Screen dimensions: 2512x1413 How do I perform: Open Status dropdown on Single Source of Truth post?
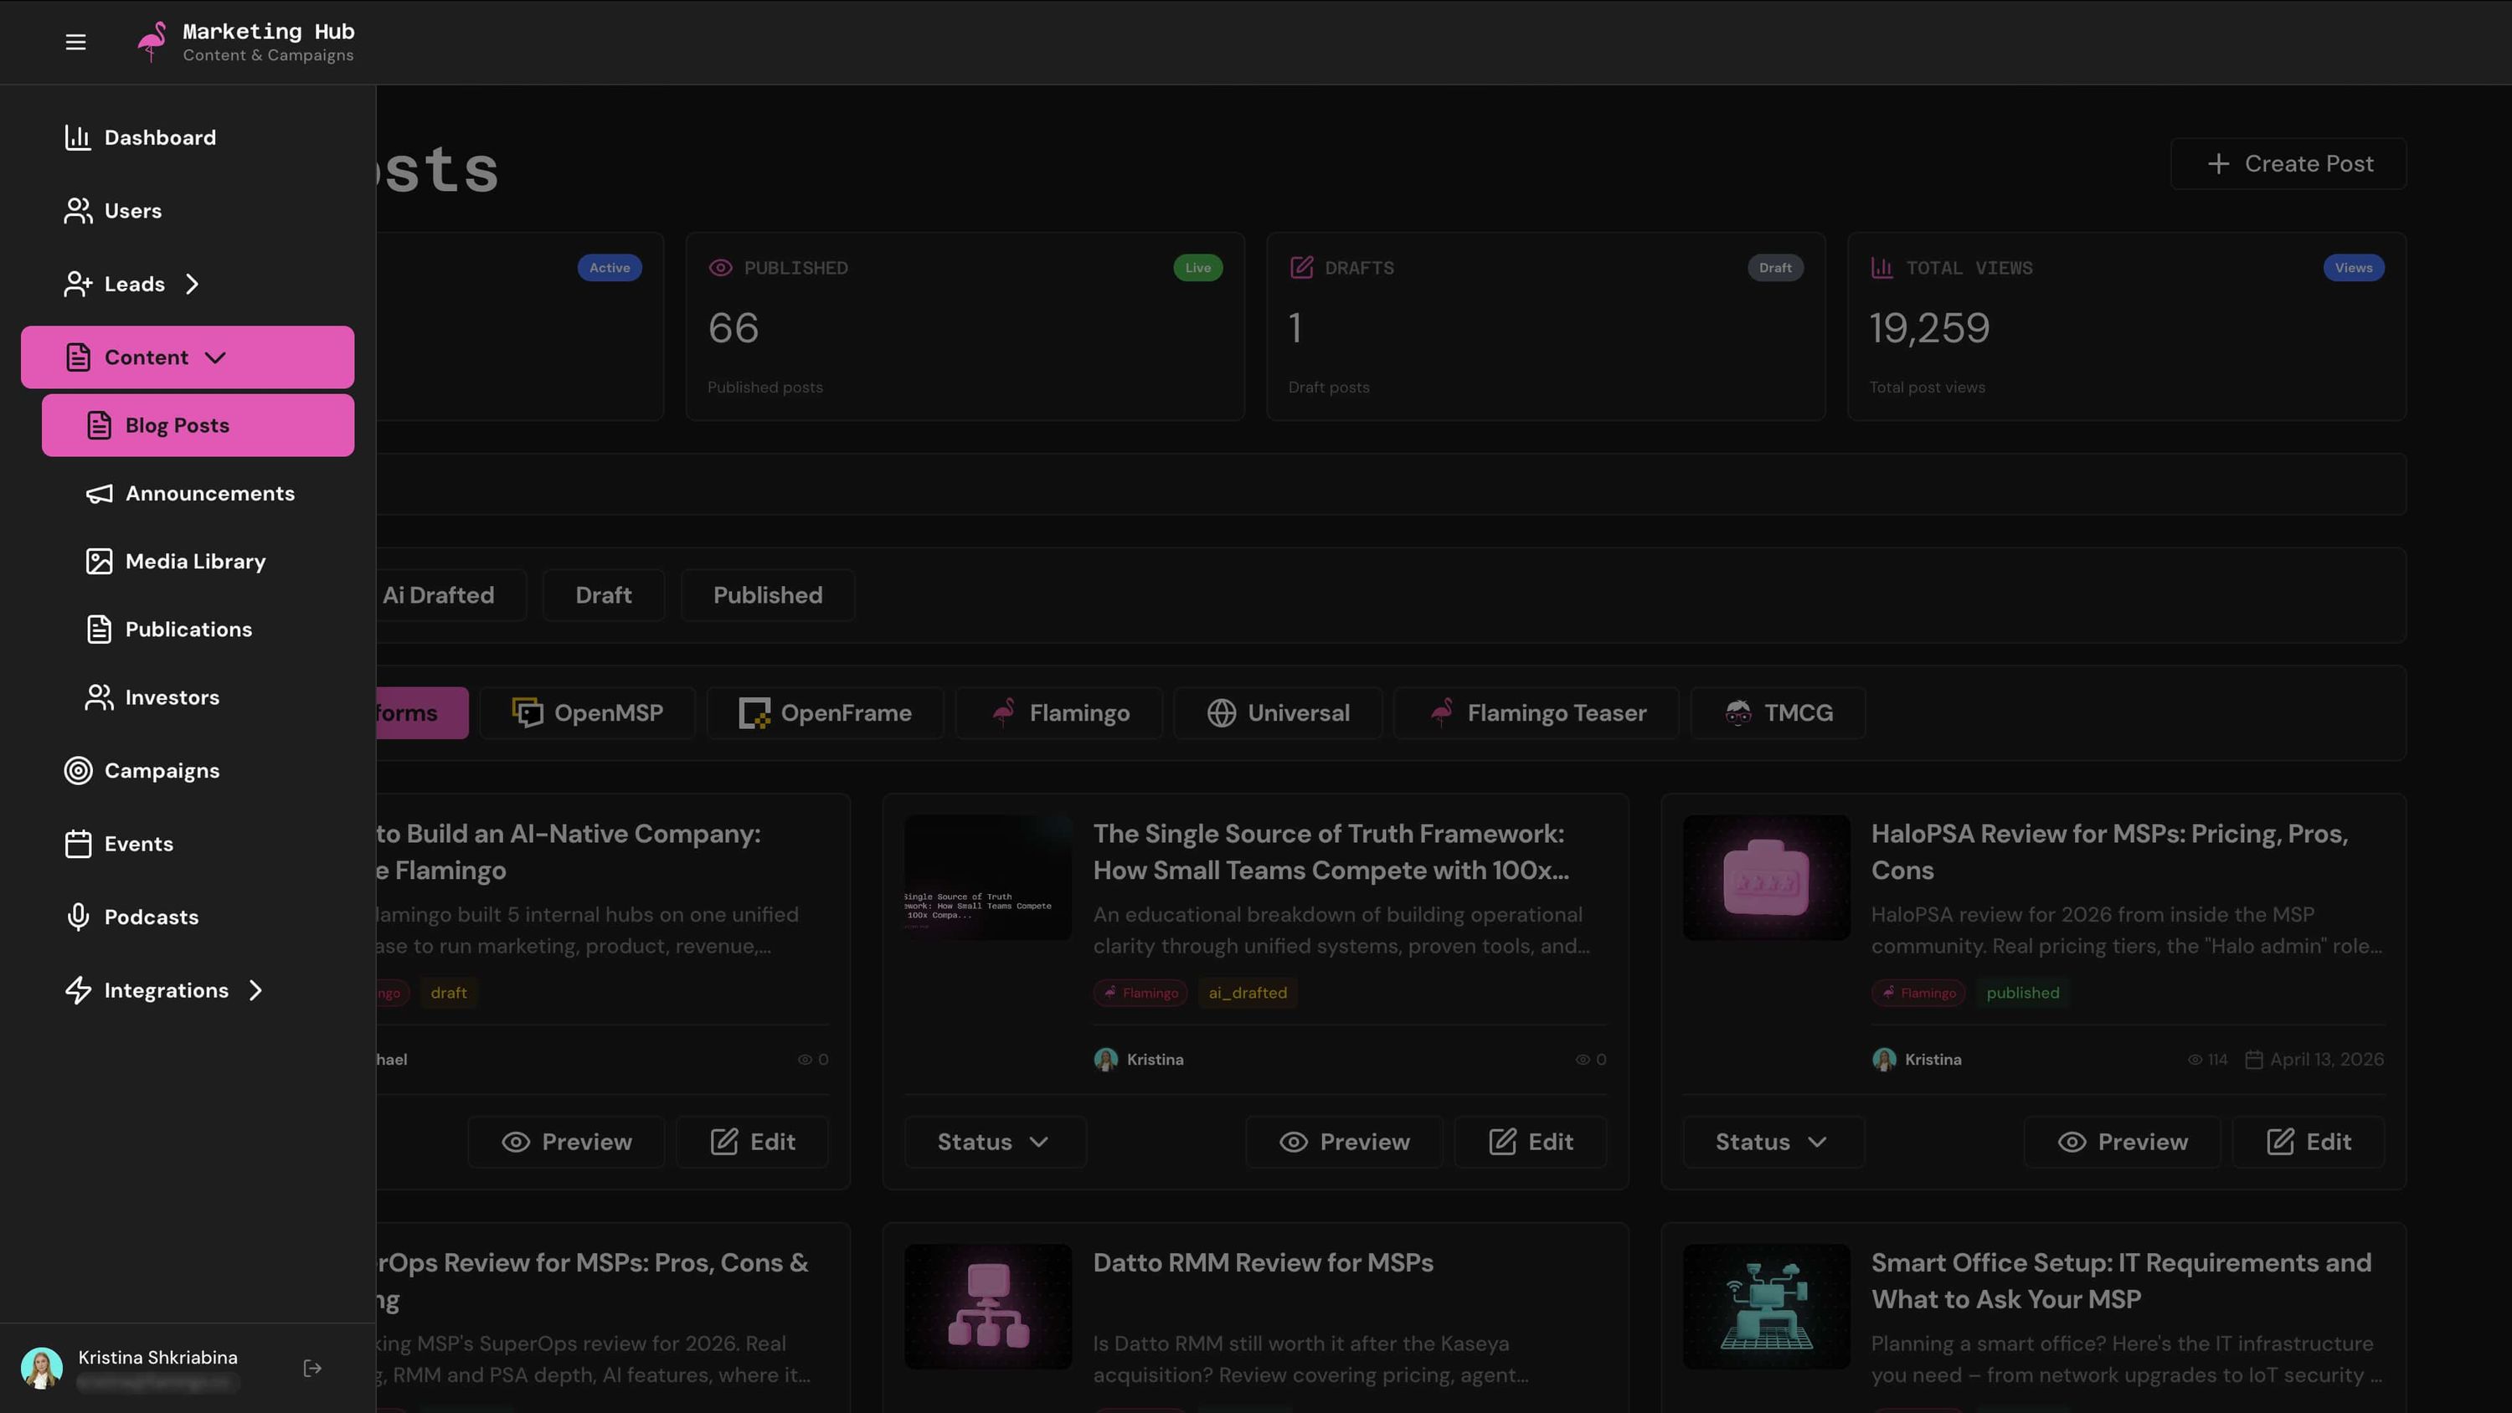[995, 1142]
